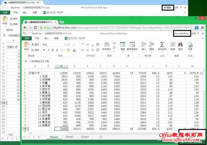This screenshot has width=207, height=145.
Task: Open the 文件 (File) tab in front window
Action: [x=27, y=39]
